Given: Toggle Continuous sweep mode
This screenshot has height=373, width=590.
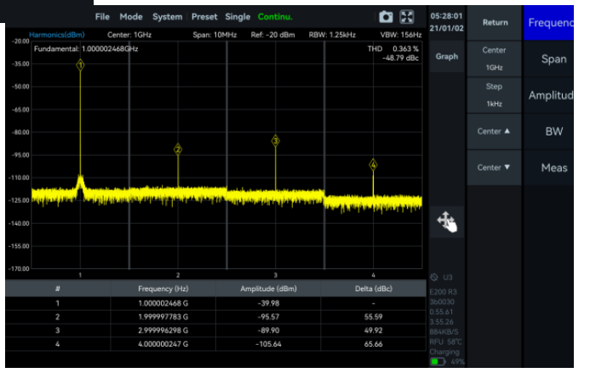Looking at the screenshot, I should pos(275,17).
